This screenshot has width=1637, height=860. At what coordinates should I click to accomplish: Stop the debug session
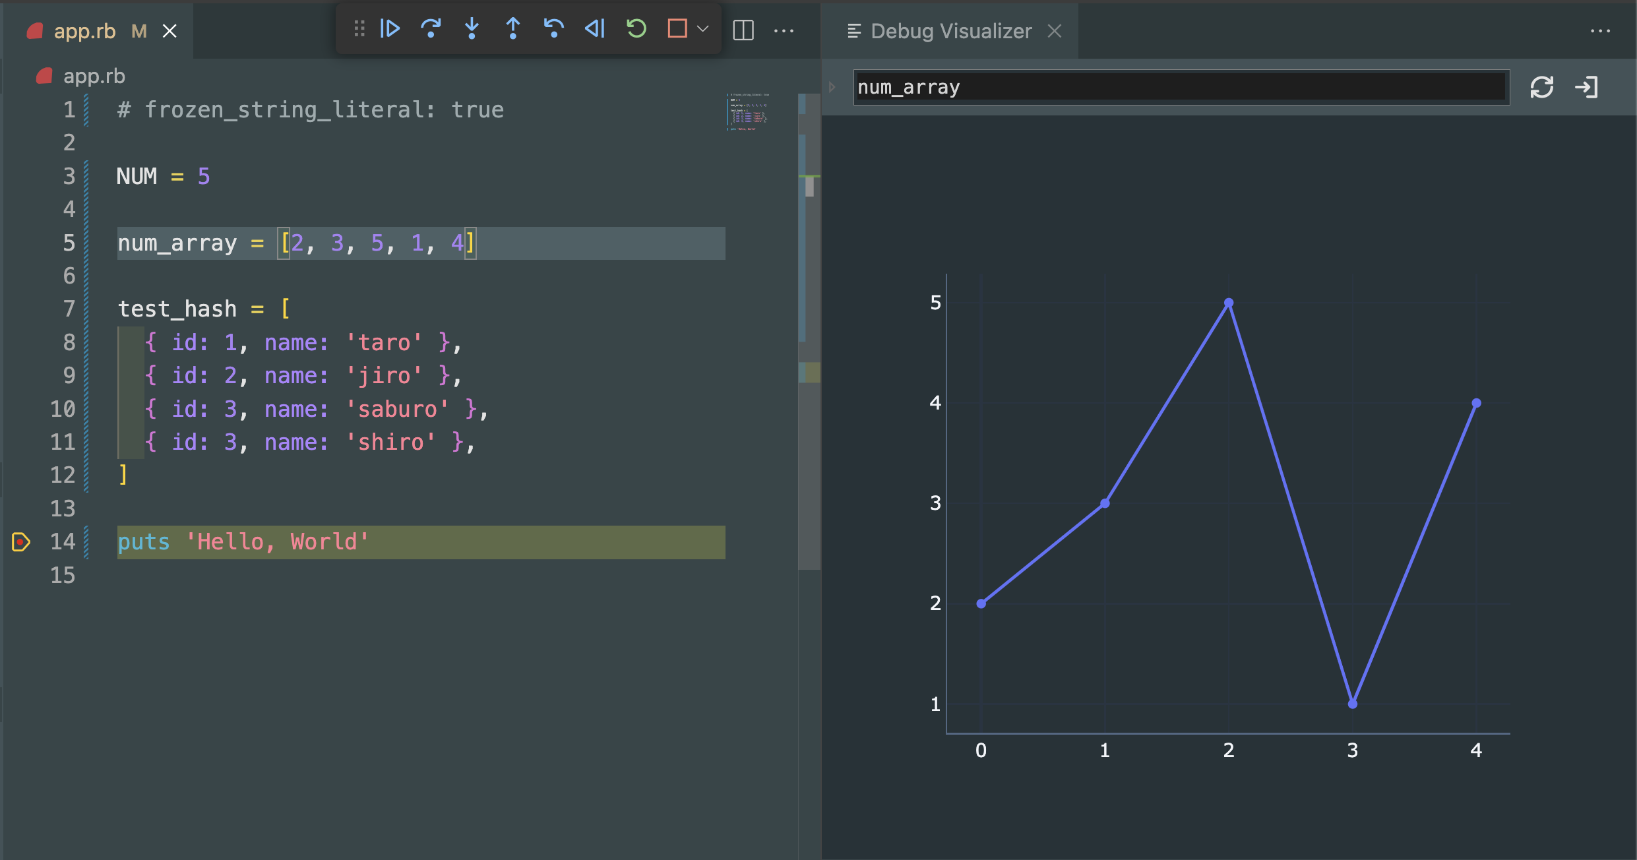tap(677, 28)
